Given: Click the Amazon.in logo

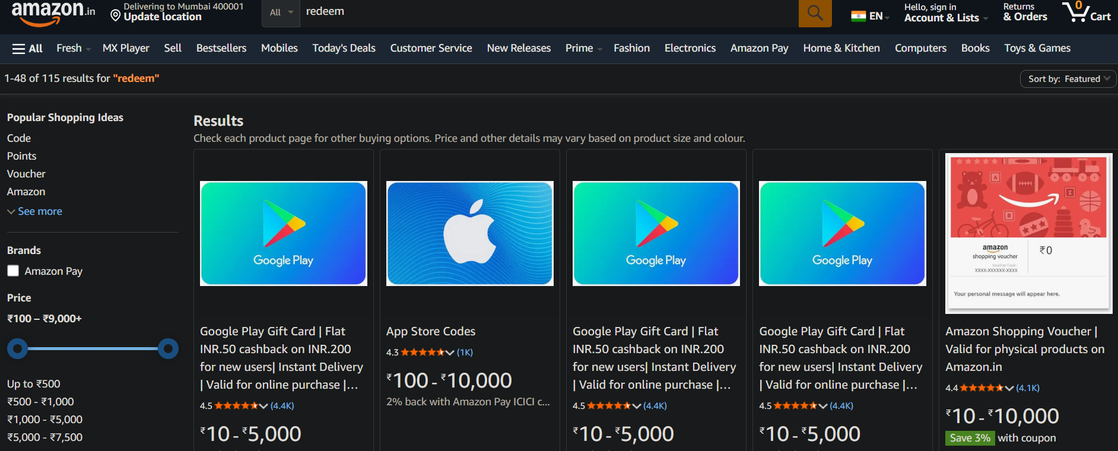Looking at the screenshot, I should tap(53, 13).
